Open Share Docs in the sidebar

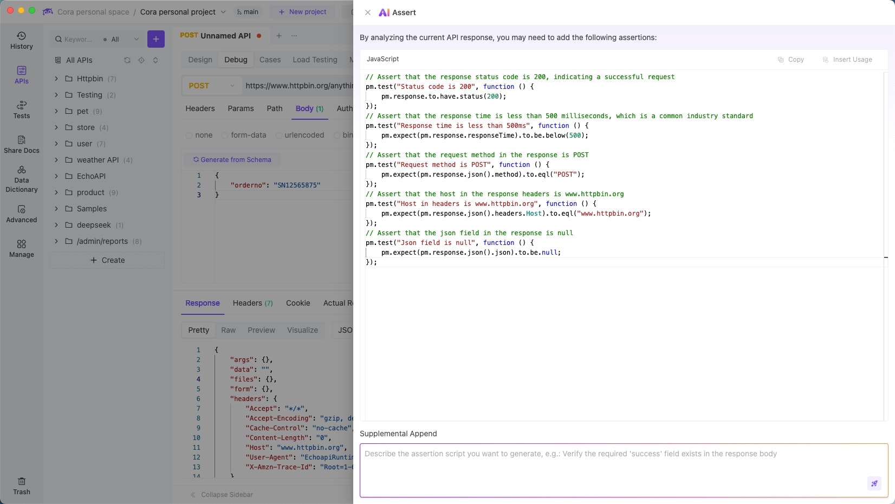(x=22, y=145)
